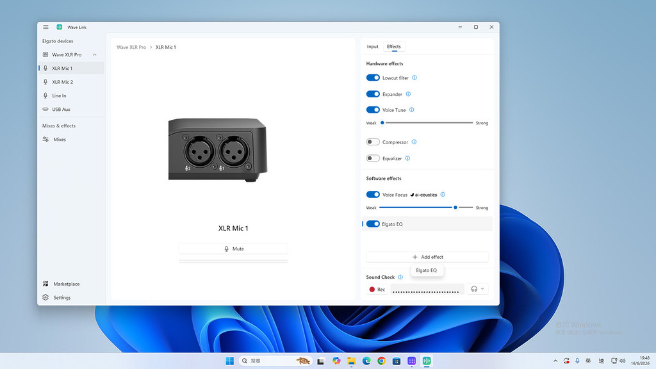
Task: Click the Wave Link app logo icon
Action: tap(60, 27)
